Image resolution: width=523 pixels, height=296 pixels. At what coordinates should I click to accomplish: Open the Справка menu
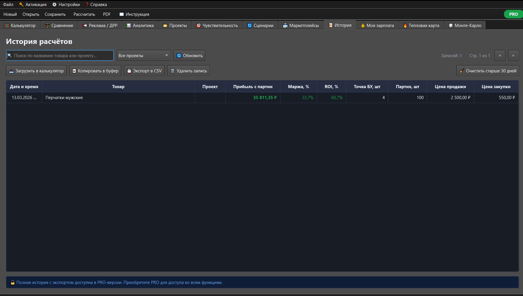point(96,4)
